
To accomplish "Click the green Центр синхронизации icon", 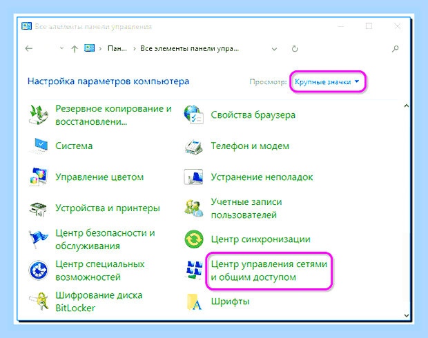I will (194, 239).
